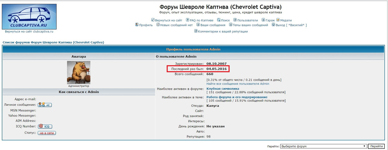Expand the 'Выберите форум' jump dropdown
The image size is (388, 150).
(324, 146)
